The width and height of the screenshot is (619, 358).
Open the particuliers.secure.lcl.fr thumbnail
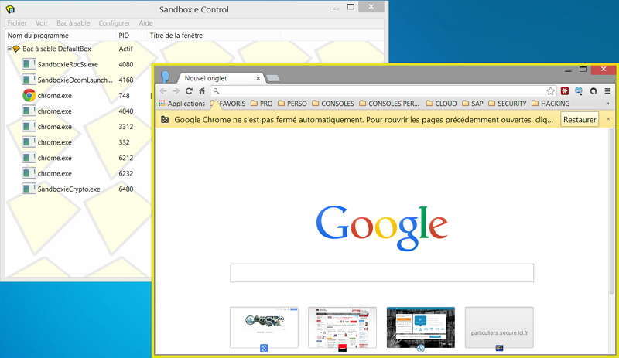click(x=499, y=328)
